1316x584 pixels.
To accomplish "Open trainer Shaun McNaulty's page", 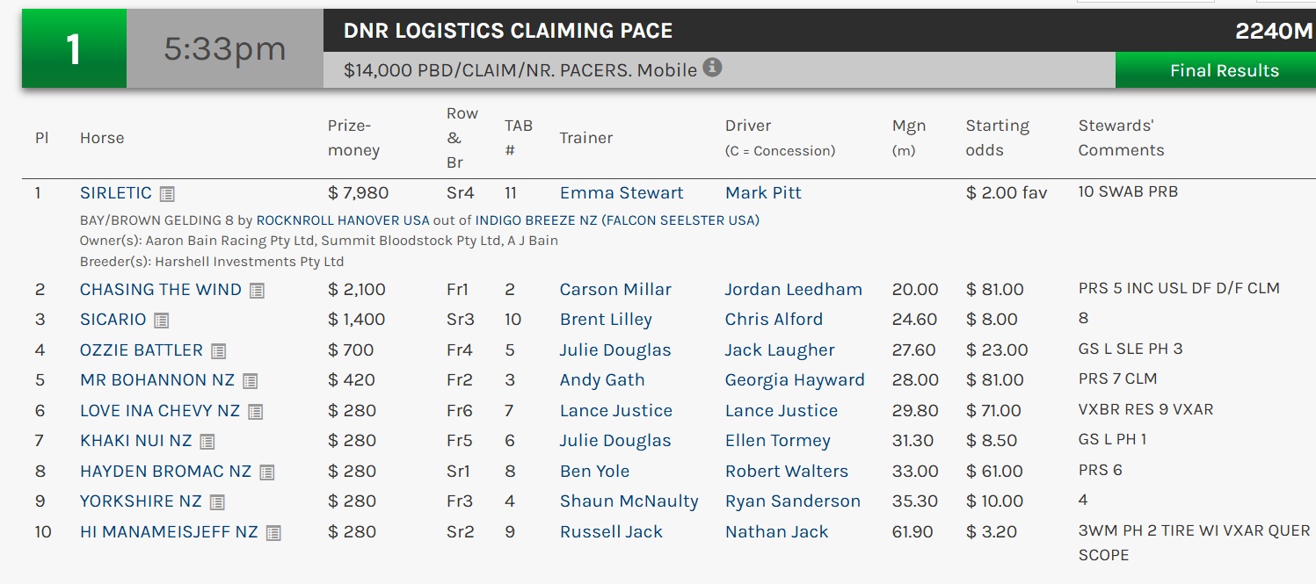I will (x=629, y=501).
